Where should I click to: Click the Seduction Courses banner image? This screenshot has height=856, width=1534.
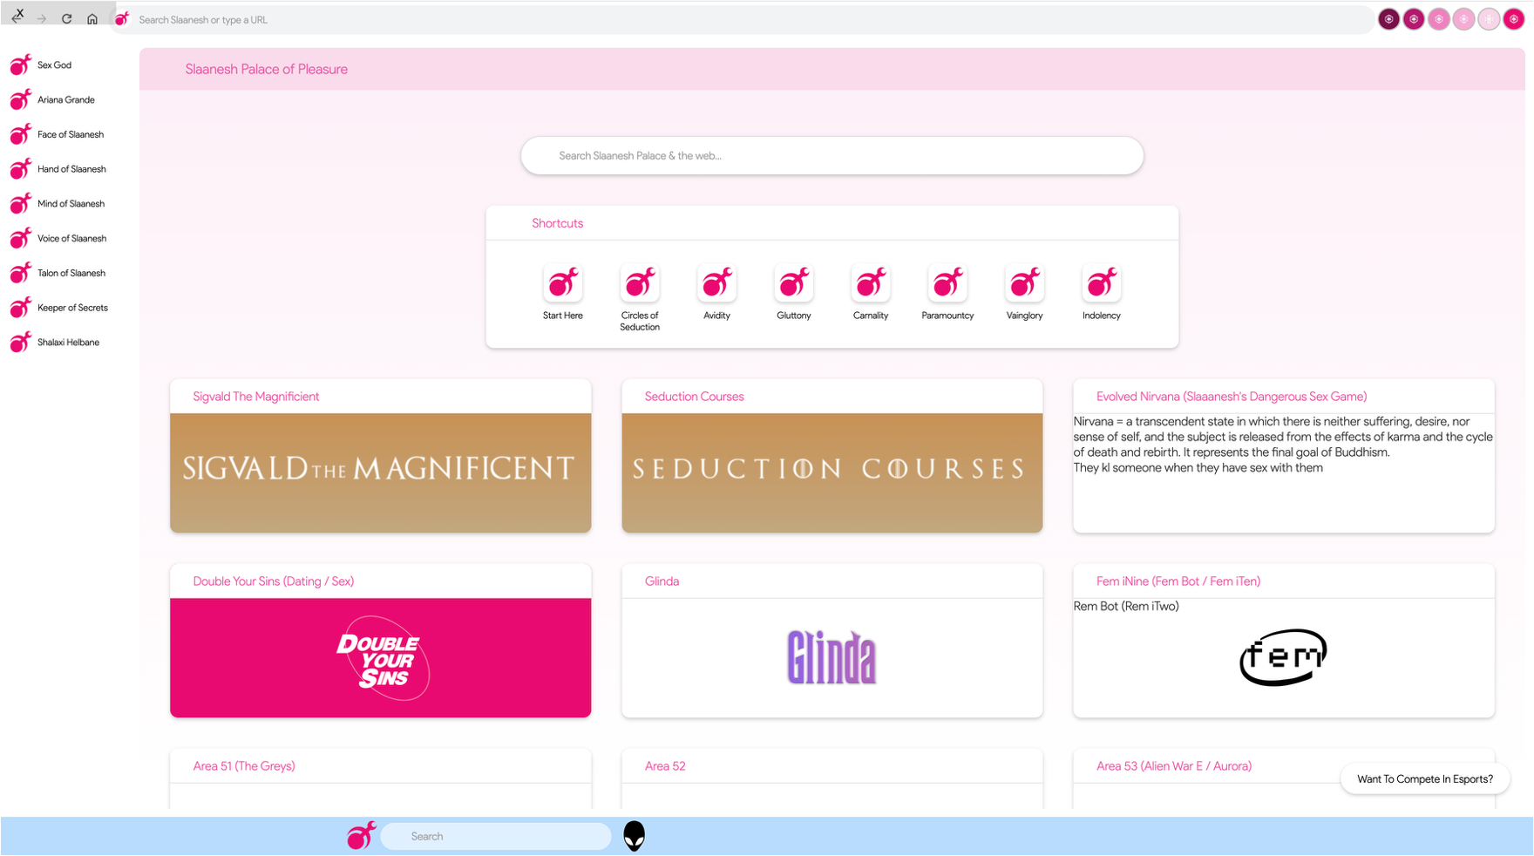[832, 472]
